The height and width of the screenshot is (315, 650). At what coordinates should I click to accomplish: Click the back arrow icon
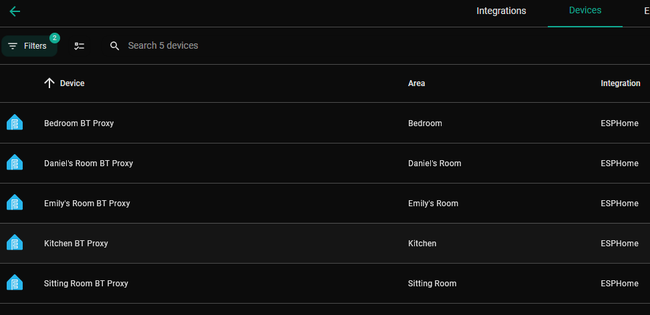(15, 11)
